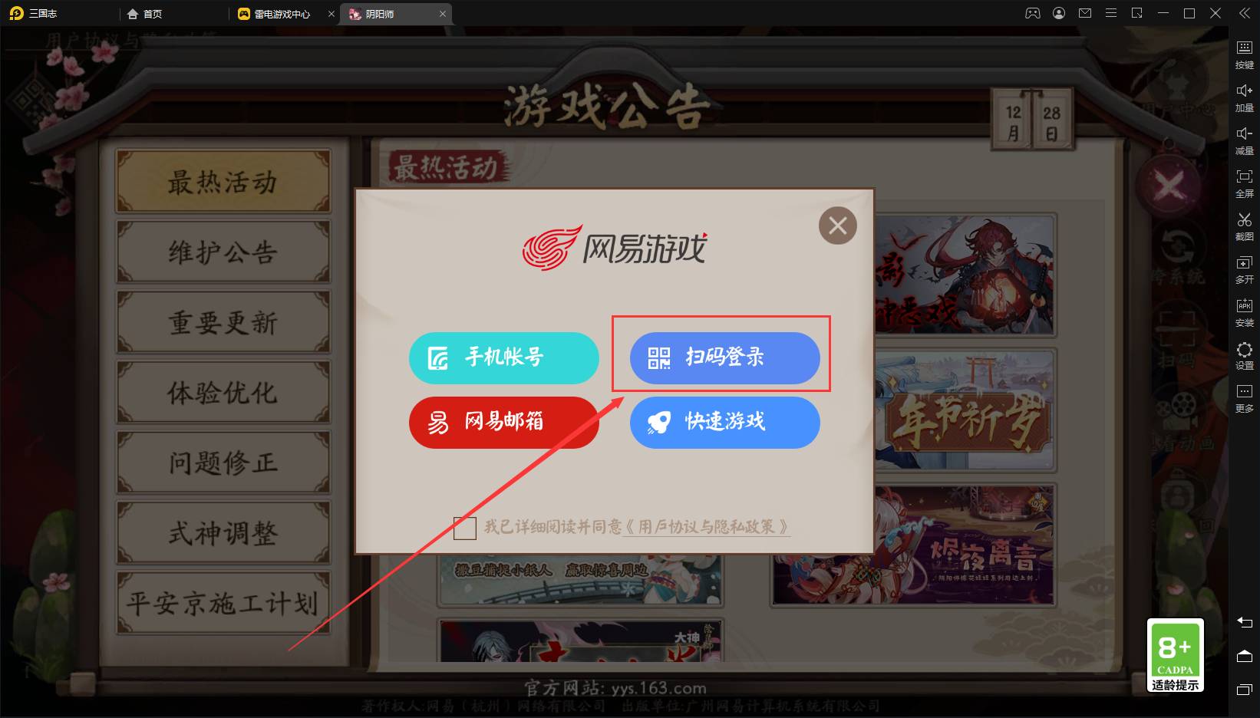Close the 网易游戏 login dialog
Viewport: 1260px width, 718px height.
[x=838, y=226]
